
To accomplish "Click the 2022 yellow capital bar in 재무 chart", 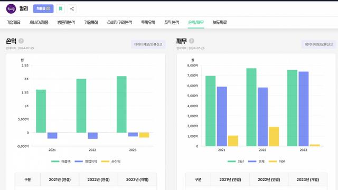I will click(x=274, y=137).
